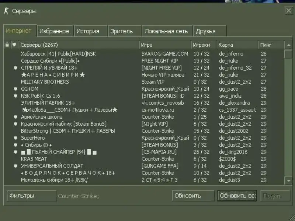The height and width of the screenshot is (221, 295).
Task: Select server АРЕНА • СИБИРИ
Action: click(144, 75)
